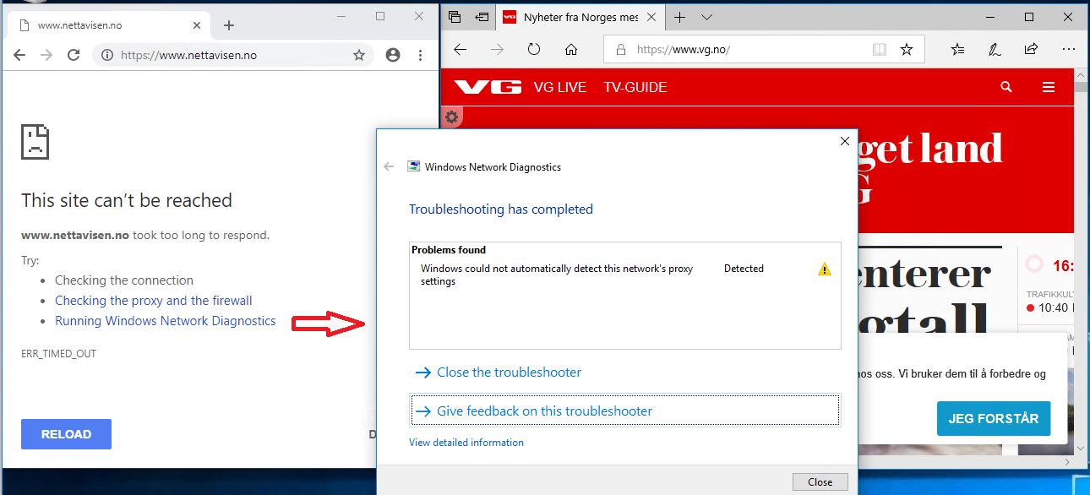
Task: Click the Detected status text
Action: coord(744,269)
